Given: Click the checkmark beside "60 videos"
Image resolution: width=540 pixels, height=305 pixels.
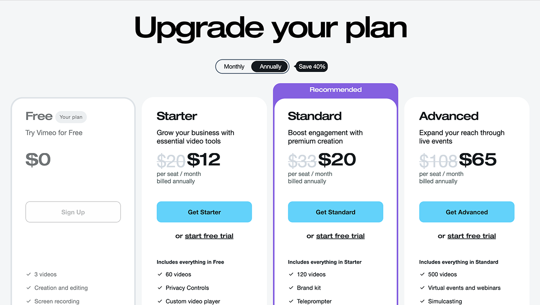Looking at the screenshot, I should [159, 274].
